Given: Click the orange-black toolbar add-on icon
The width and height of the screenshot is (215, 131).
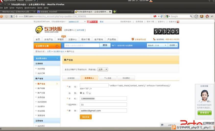Looking at the screenshot, I should (x=202, y=16).
